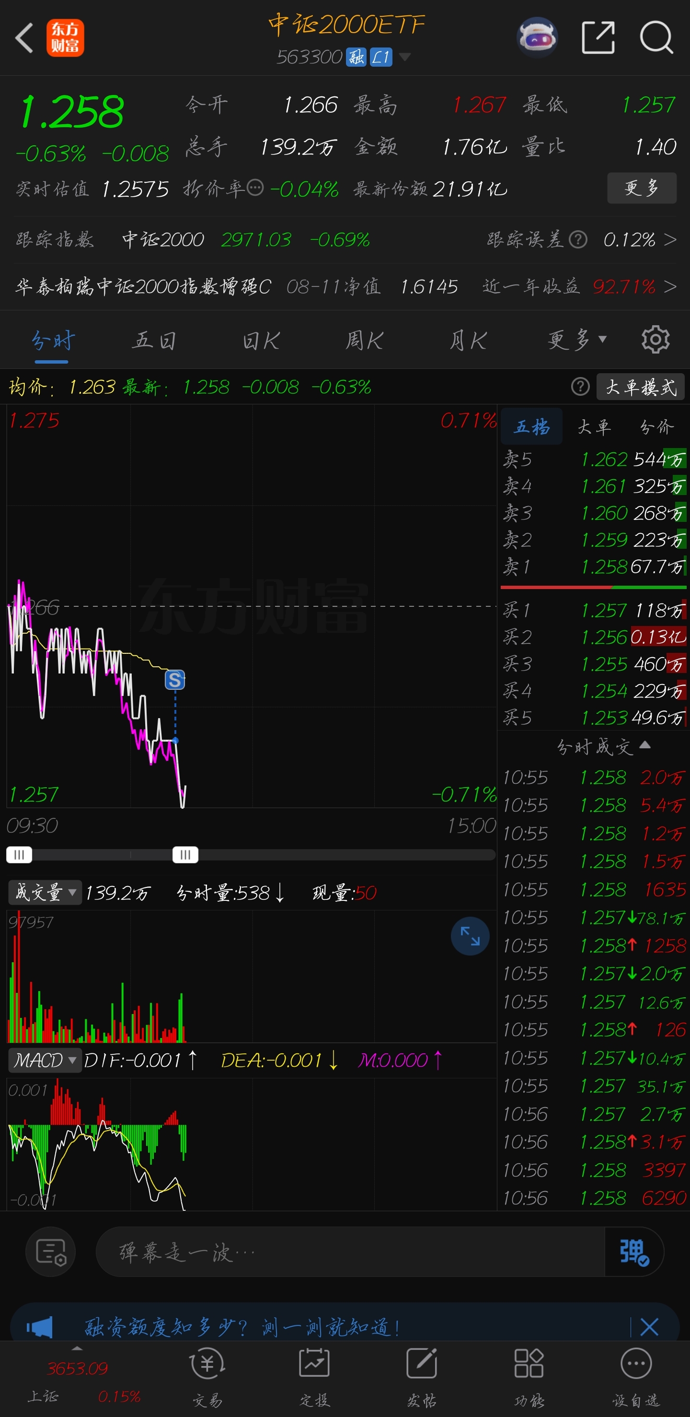Open the MACD indicator dropdown
This screenshot has width=690, height=1417.
pos(45,1060)
